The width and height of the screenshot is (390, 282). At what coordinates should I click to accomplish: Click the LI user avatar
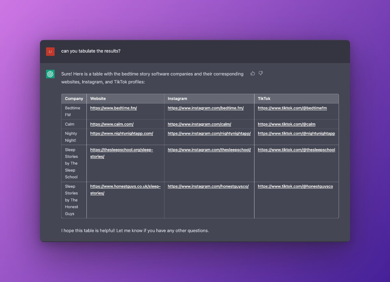point(50,51)
